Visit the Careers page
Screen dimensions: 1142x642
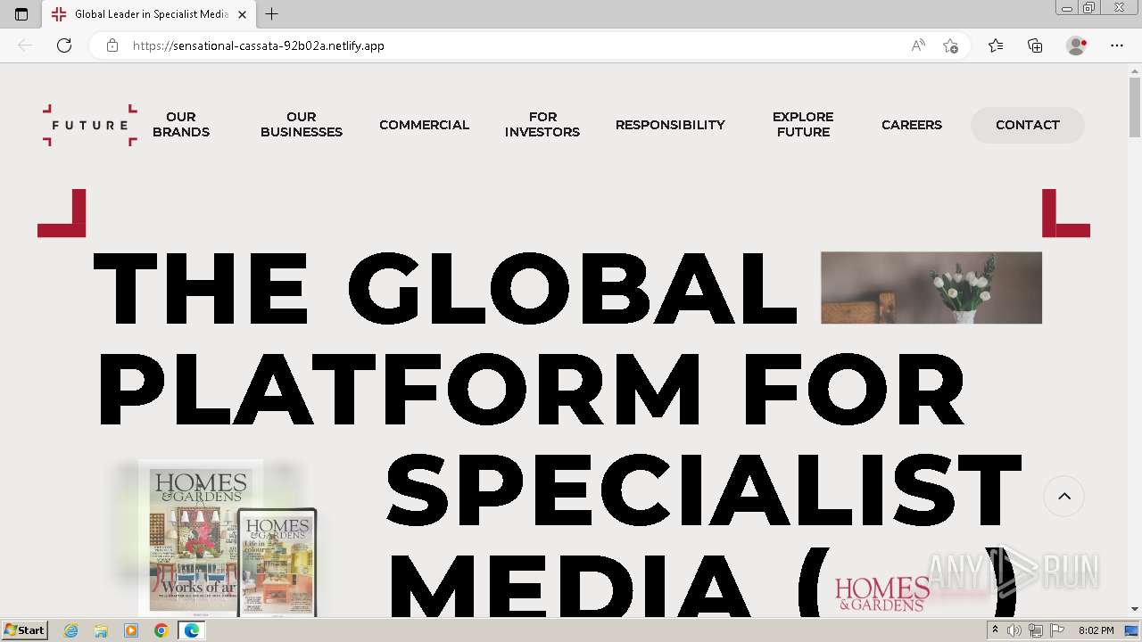(x=912, y=125)
